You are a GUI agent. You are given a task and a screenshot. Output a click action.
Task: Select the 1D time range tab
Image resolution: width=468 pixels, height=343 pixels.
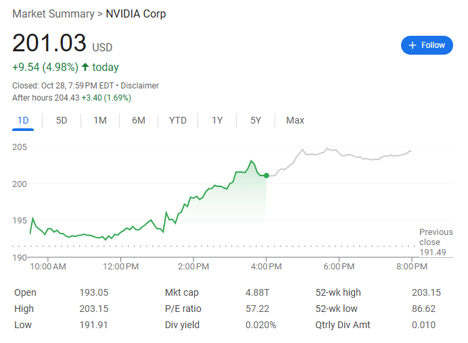coord(23,120)
